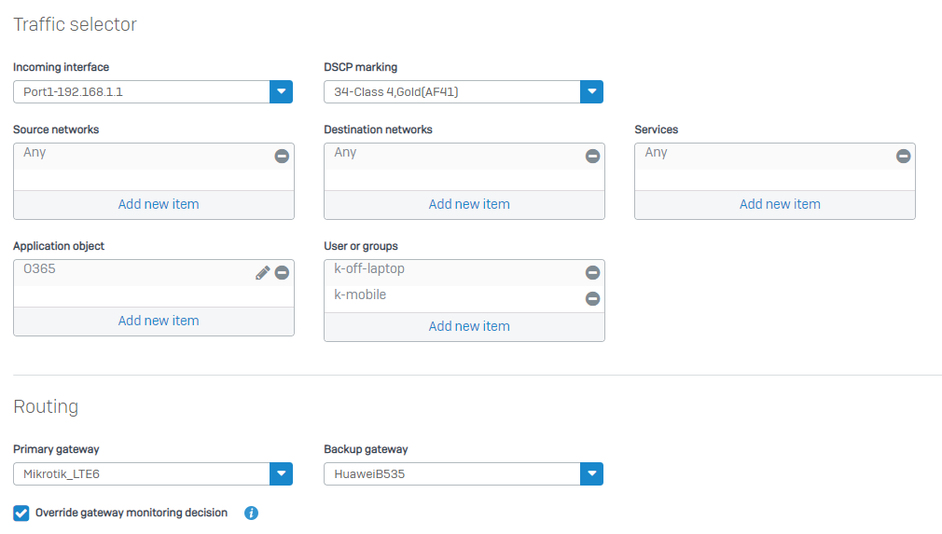This screenshot has height=534, width=942.
Task: Add new item to Destination networks
Action: 469,205
